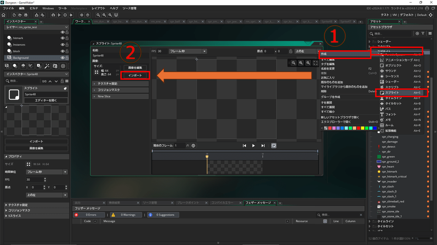Image resolution: width=437 pixels, height=245 pixels.
Task: Collapse the プロパティ section
Action: click(x=6, y=156)
